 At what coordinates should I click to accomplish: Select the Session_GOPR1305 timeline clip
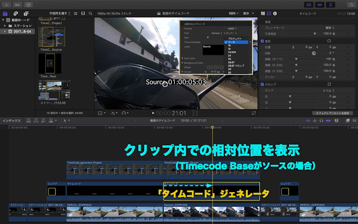coord(211,213)
